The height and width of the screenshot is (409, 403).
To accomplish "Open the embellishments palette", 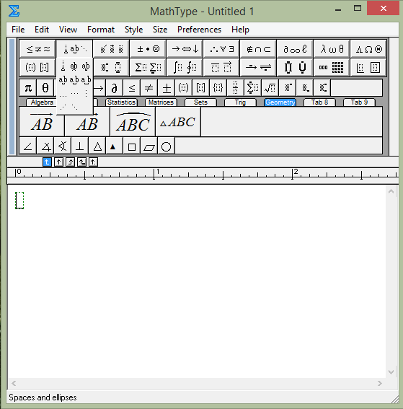I will click(111, 49).
